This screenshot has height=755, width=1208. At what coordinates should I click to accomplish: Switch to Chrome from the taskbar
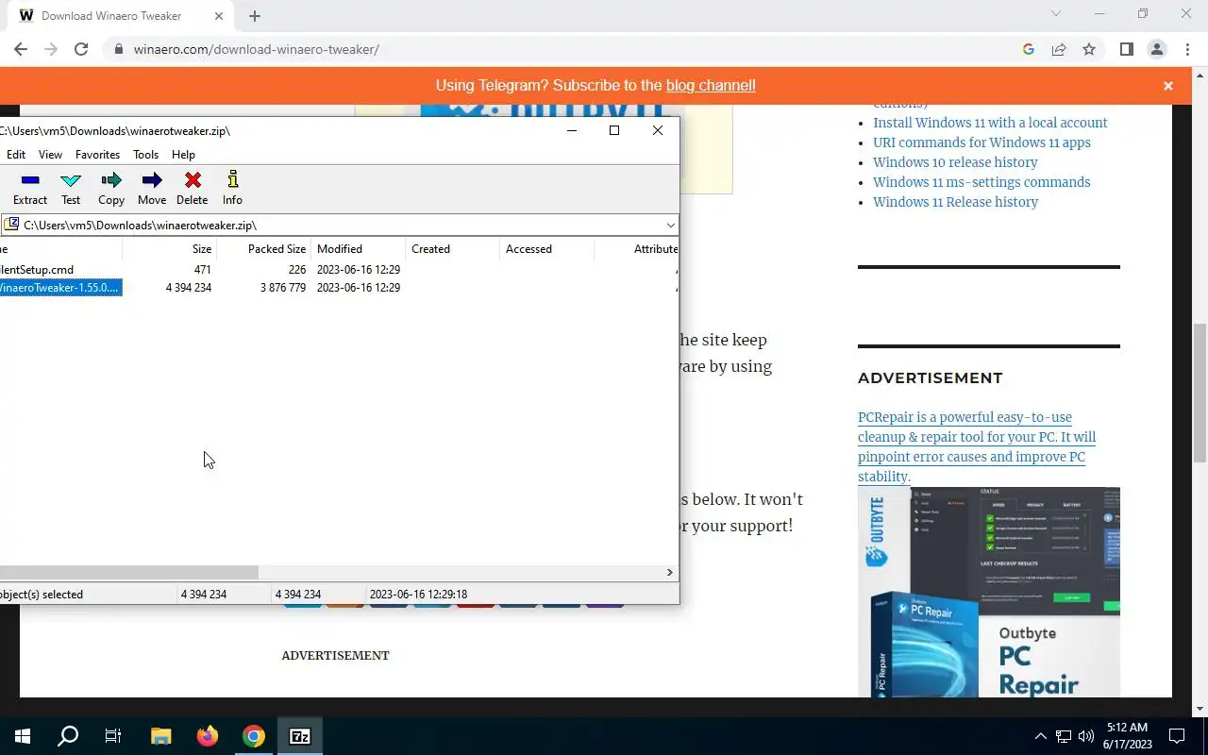pos(254,736)
